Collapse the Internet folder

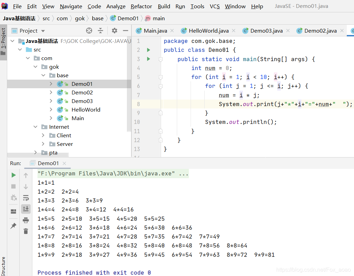coord(35,127)
